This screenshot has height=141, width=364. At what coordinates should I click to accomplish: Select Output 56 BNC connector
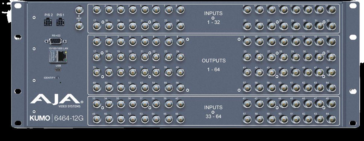(x=180, y=87)
